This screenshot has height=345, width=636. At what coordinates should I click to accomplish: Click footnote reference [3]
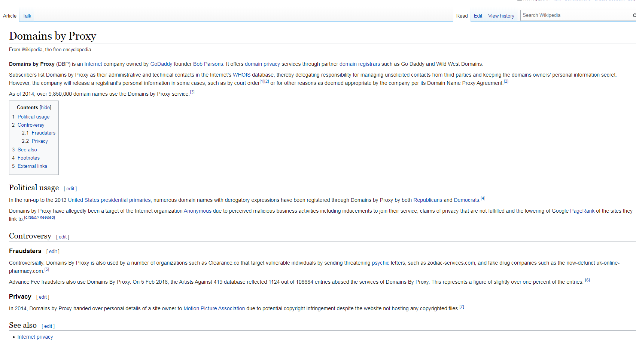192,92
